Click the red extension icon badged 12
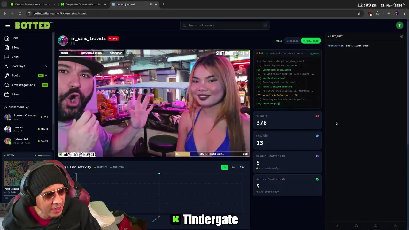Viewport: 409px width, 230px height. pos(370,14)
